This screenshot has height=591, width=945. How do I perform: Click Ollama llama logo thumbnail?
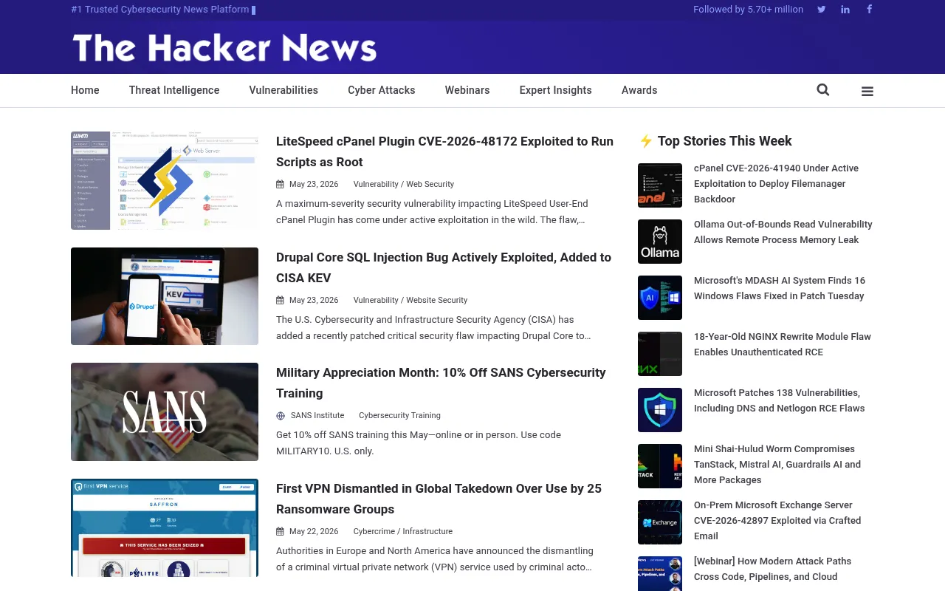[x=660, y=242]
